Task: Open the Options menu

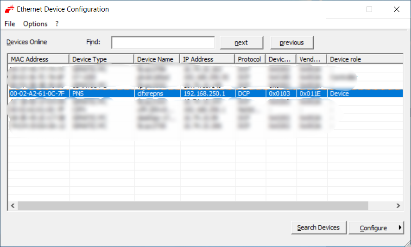Action: (x=35, y=24)
